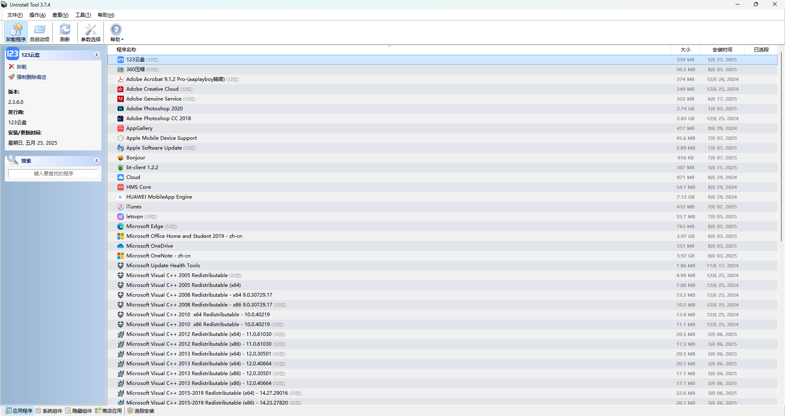Select Visual C++ 2010 x64 Redistributable 10.0.40219
This screenshot has height=416, width=785.
443,315
